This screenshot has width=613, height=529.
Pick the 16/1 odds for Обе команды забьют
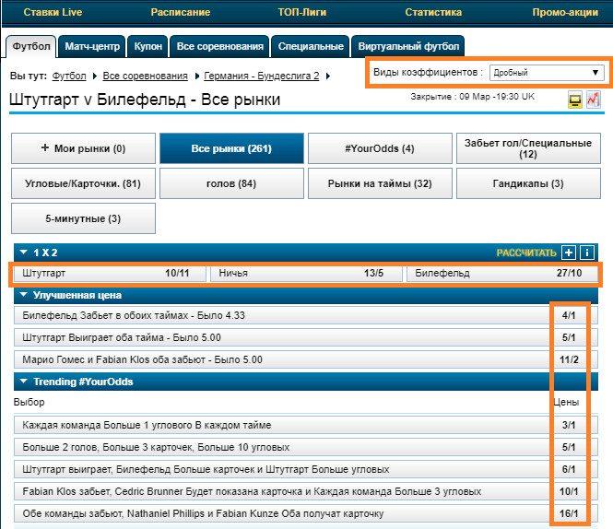click(x=568, y=513)
